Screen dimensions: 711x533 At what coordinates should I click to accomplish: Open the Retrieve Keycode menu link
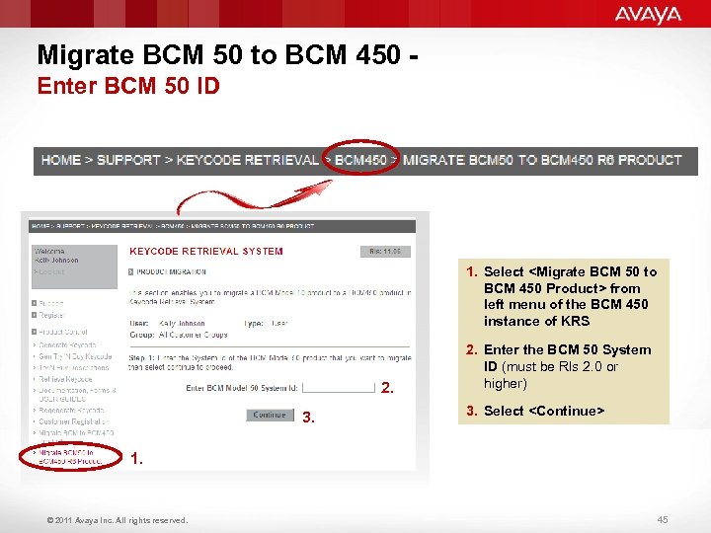(x=65, y=379)
